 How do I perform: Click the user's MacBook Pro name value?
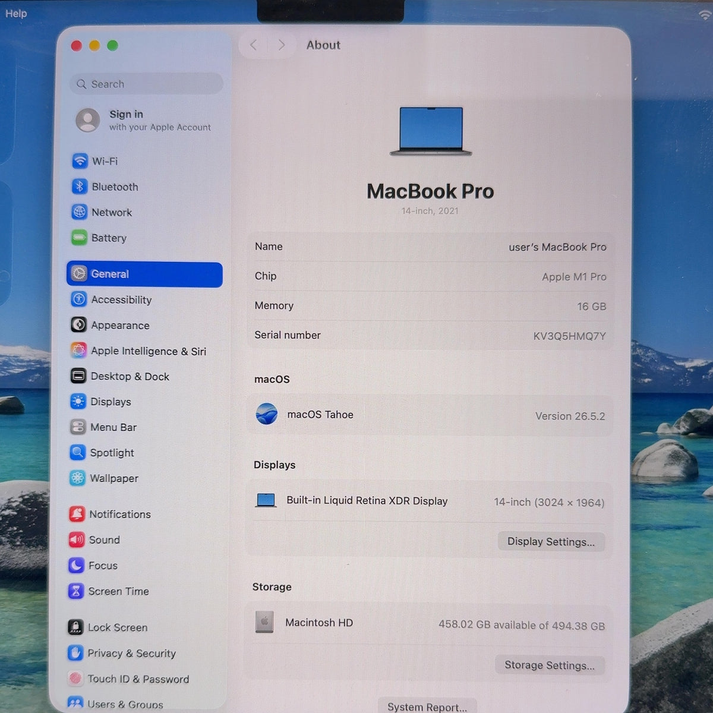(557, 247)
